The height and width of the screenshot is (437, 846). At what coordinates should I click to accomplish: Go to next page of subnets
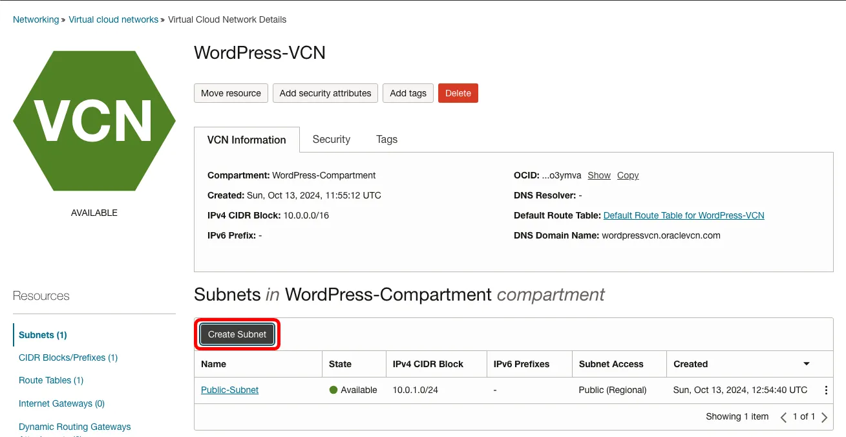(825, 417)
